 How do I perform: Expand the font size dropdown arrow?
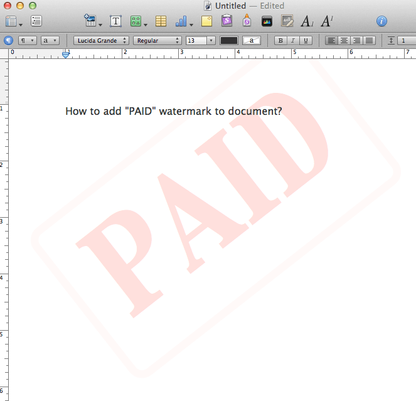click(211, 41)
